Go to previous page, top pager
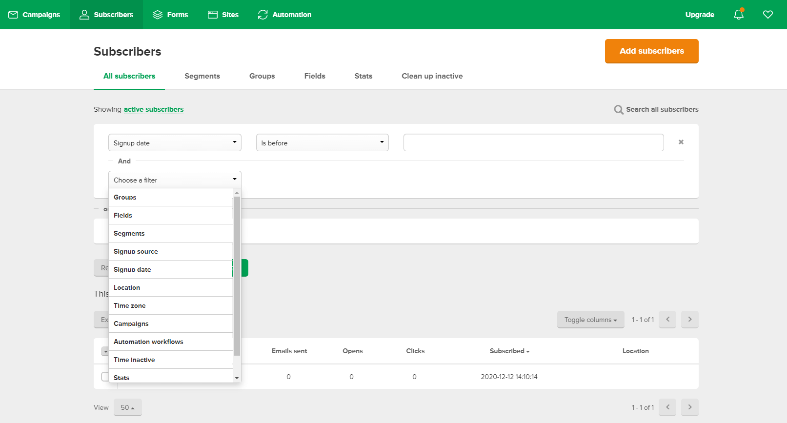Viewport: 787px width, 423px height. pyautogui.click(x=667, y=319)
